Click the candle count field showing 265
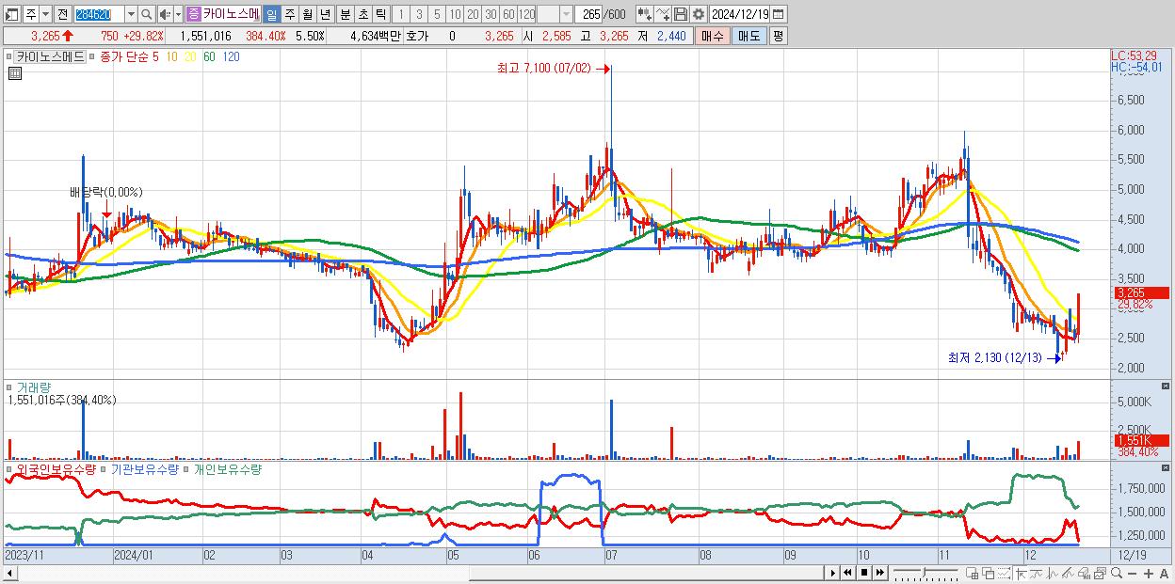 (589, 14)
